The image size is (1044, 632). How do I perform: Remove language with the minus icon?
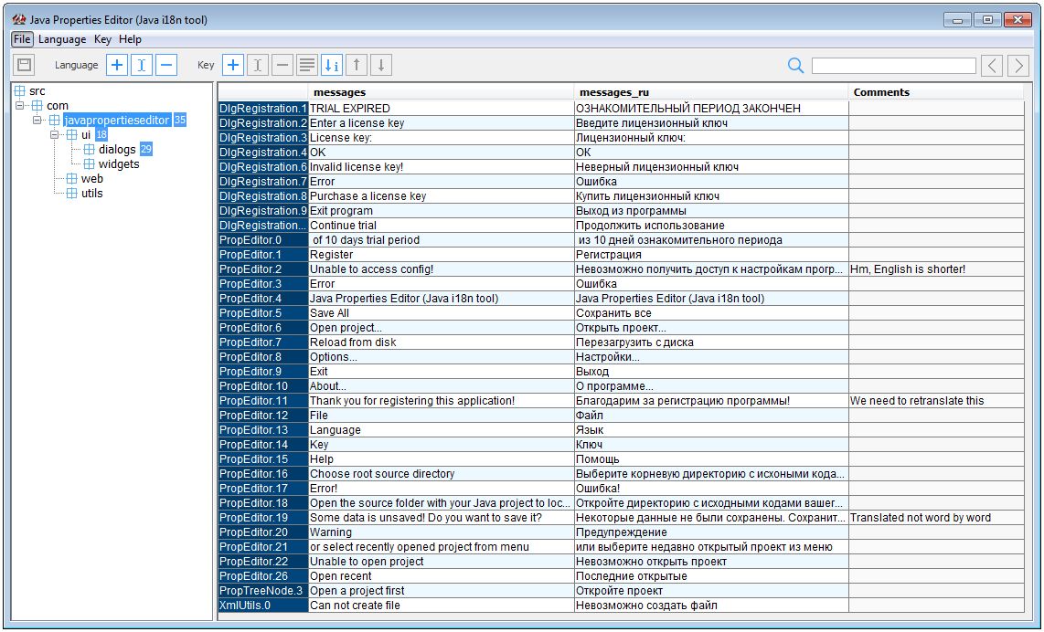tap(165, 65)
